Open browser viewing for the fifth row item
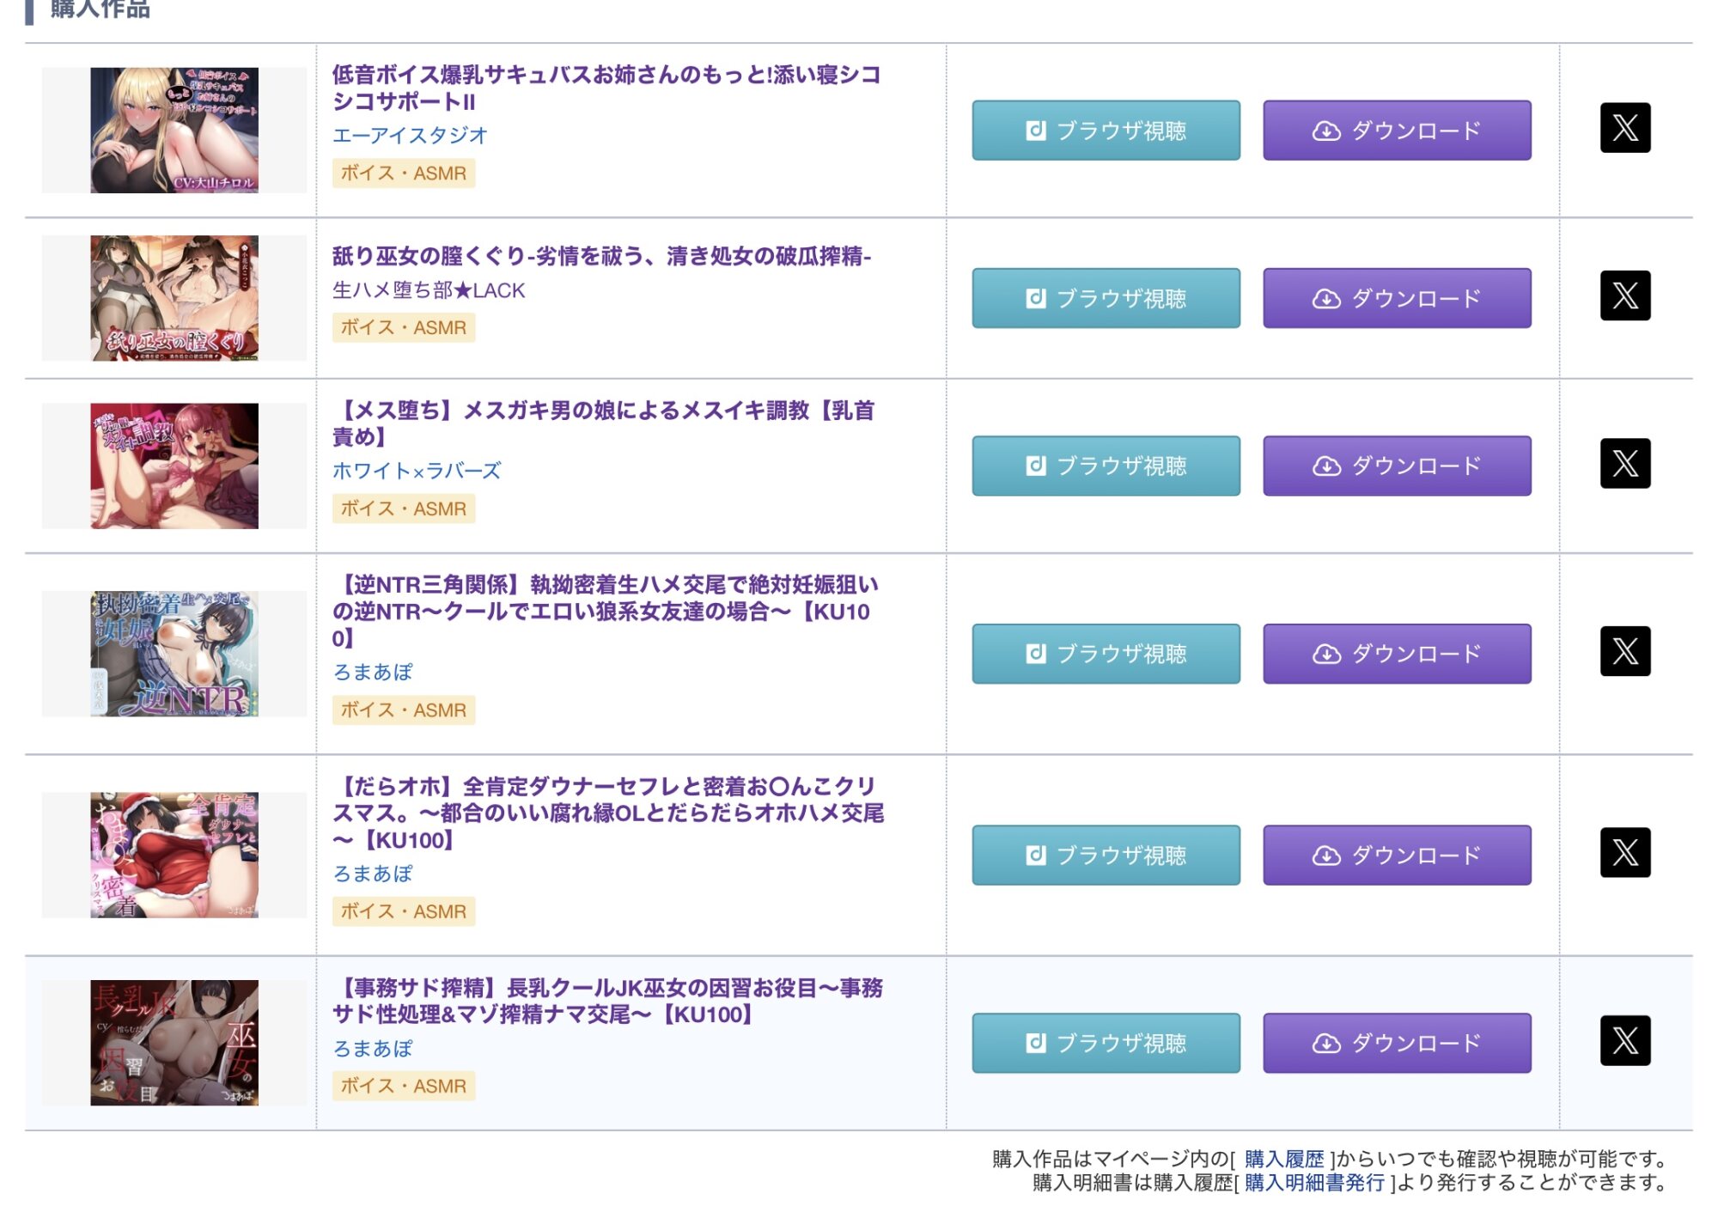Screen dimensions: 1718x1206 [1106, 855]
